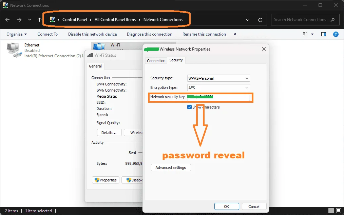Open Encryption type dropdown

pos(218,88)
